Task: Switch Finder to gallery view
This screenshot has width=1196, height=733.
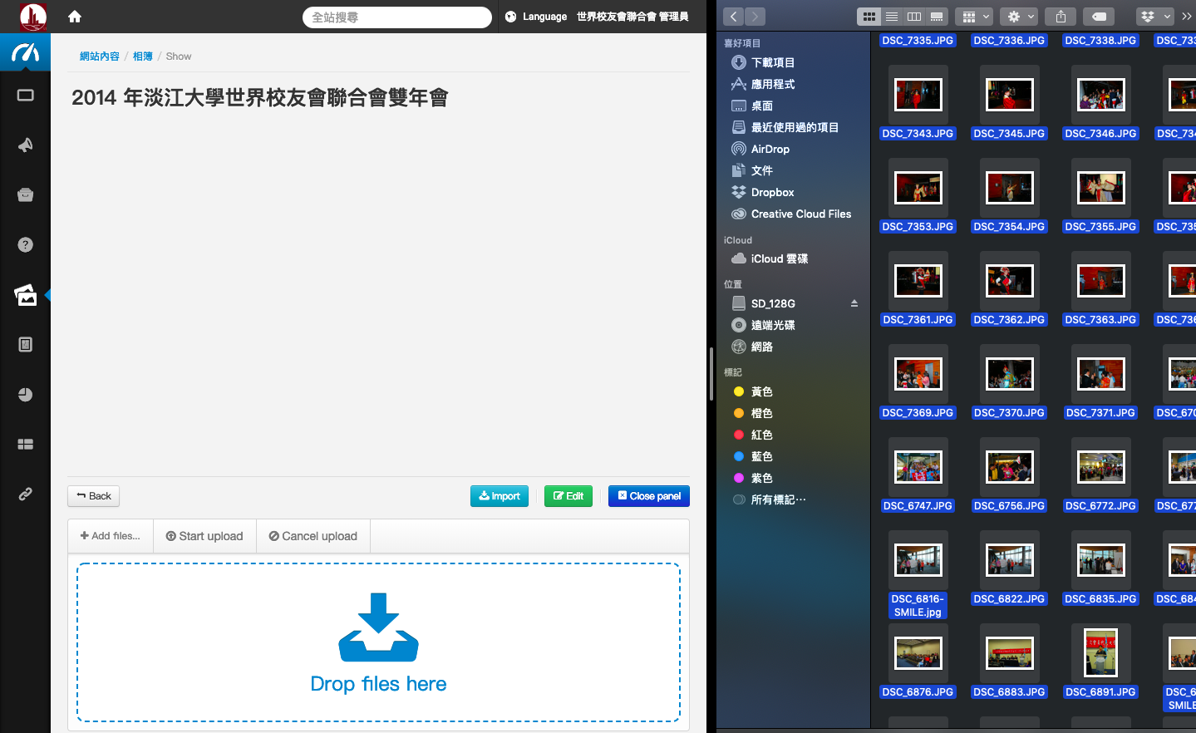Action: 937,17
